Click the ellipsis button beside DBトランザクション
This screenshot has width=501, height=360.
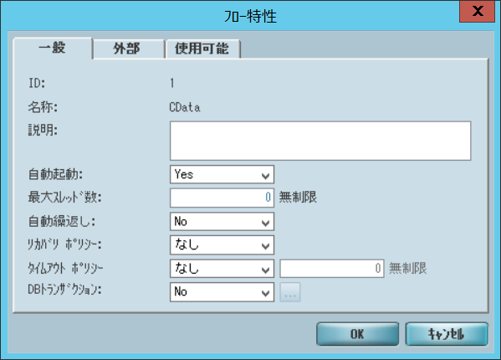coord(290,292)
